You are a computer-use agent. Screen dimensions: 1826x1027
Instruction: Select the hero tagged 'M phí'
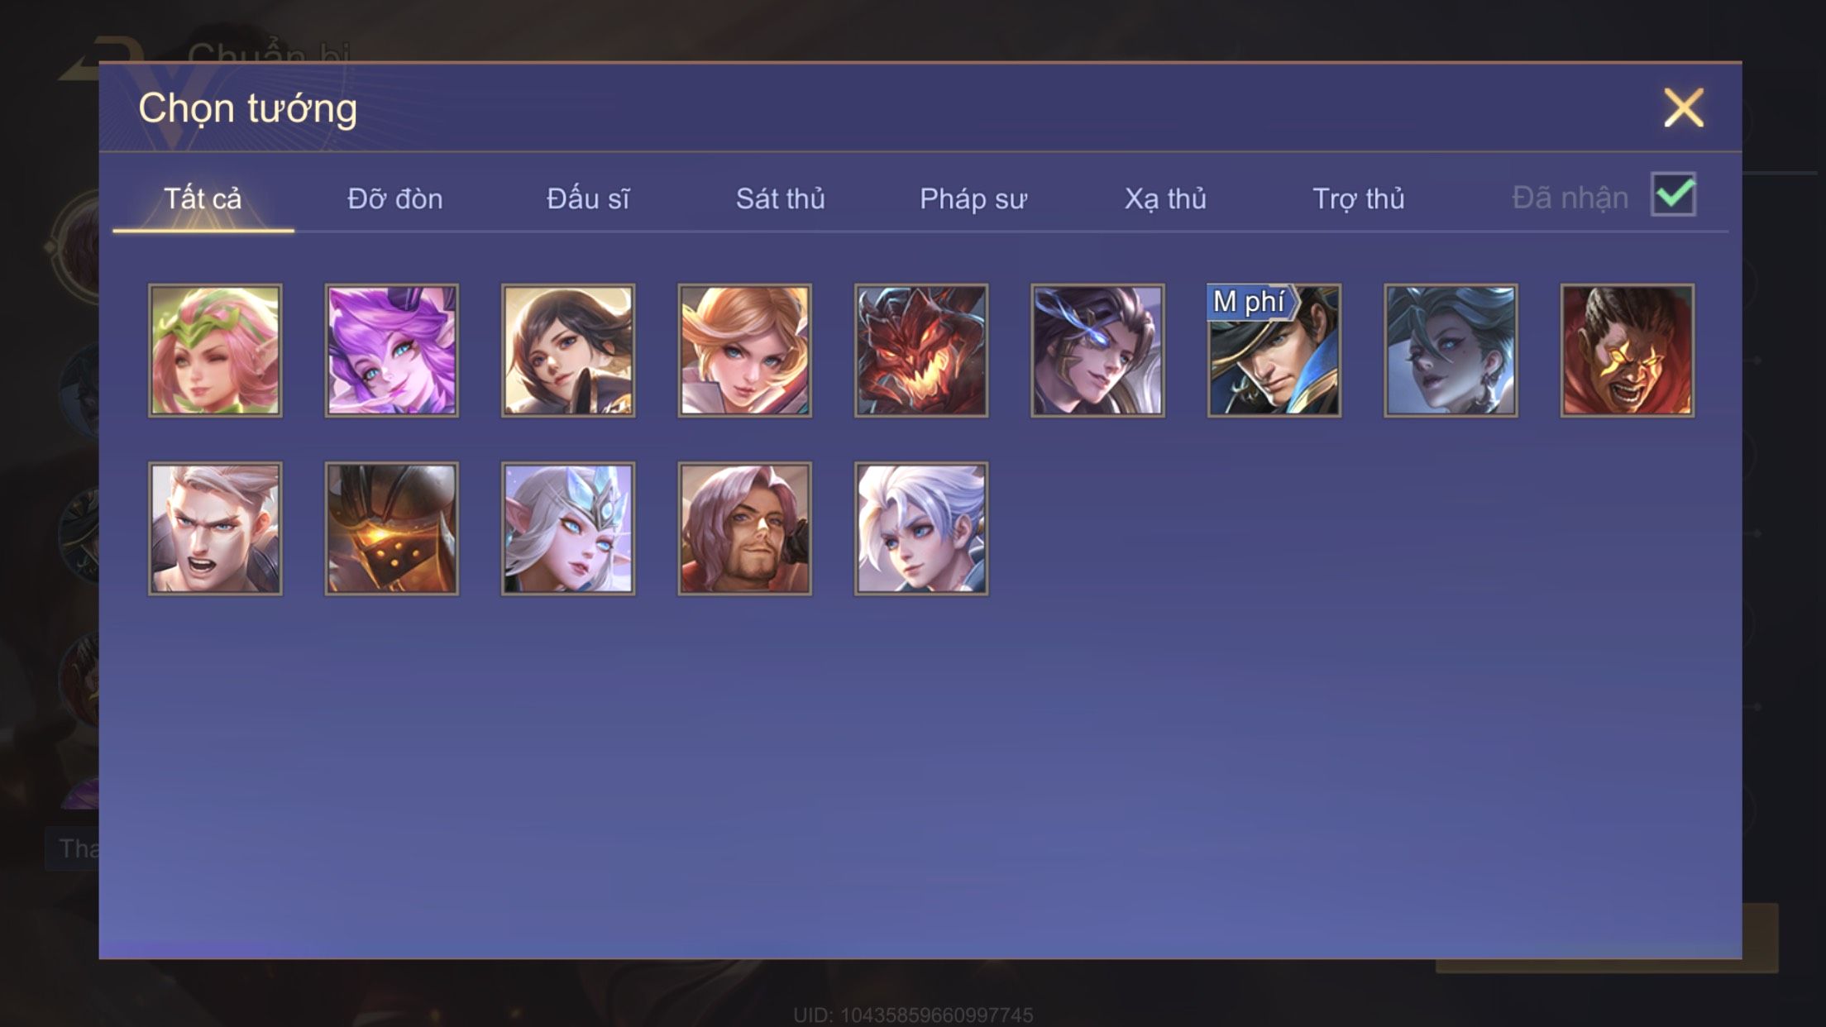[x=1274, y=351]
